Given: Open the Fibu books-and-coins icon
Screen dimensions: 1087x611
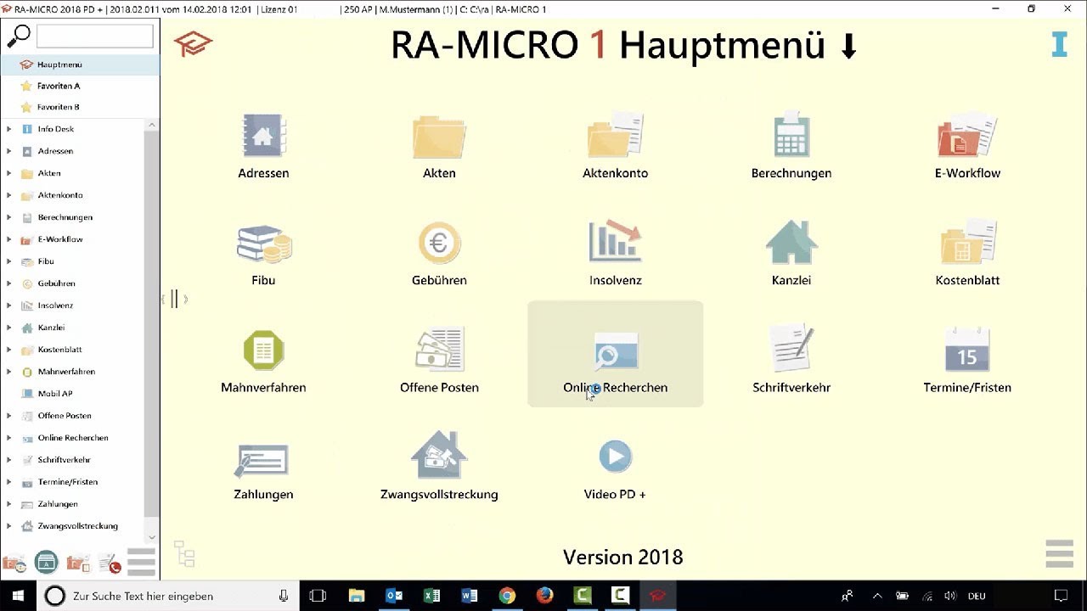Looking at the screenshot, I should pyautogui.click(x=263, y=243).
